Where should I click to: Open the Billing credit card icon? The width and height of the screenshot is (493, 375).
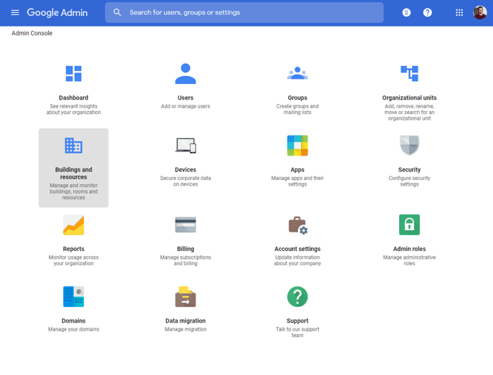pyautogui.click(x=186, y=225)
